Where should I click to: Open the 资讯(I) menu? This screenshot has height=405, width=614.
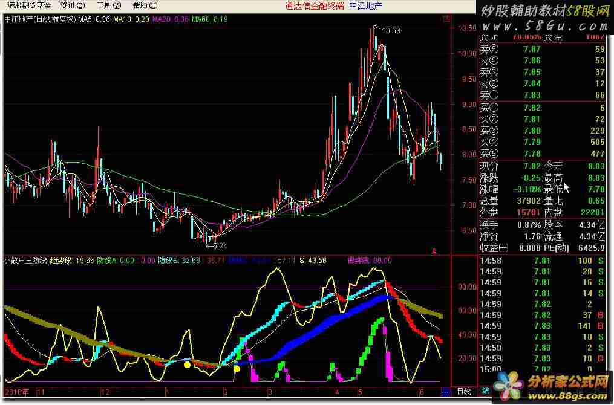[x=73, y=5]
